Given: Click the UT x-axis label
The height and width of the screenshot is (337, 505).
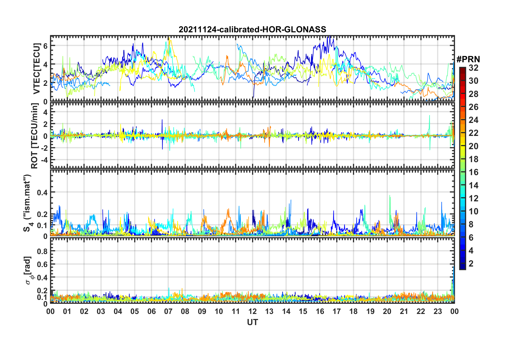Looking at the screenshot, I should click(x=252, y=322).
